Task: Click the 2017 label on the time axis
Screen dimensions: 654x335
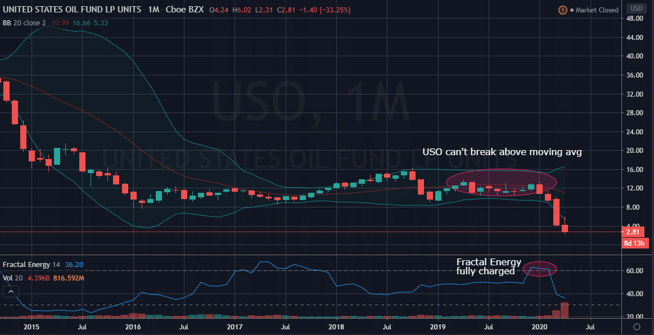Action: [x=235, y=327]
